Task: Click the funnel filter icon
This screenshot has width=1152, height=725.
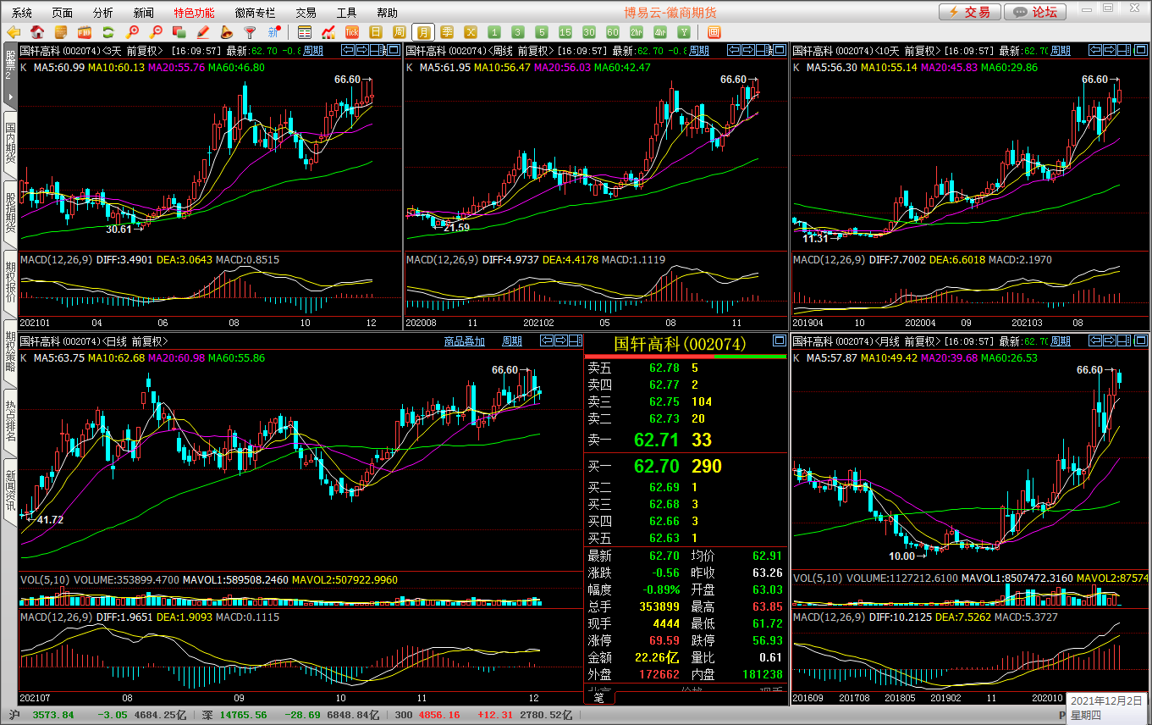Action: (x=250, y=32)
